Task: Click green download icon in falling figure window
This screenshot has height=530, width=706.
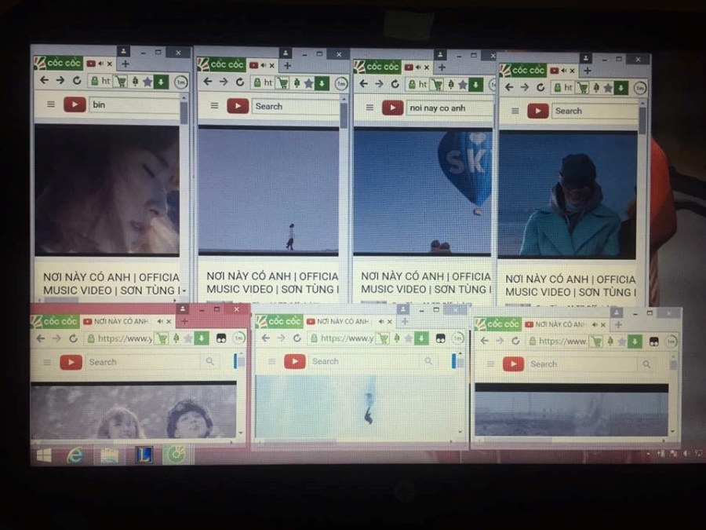Action: click(421, 338)
